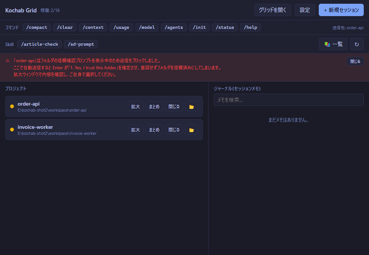Click the プロジェクト heading
369x255 pixels.
pos(16,89)
